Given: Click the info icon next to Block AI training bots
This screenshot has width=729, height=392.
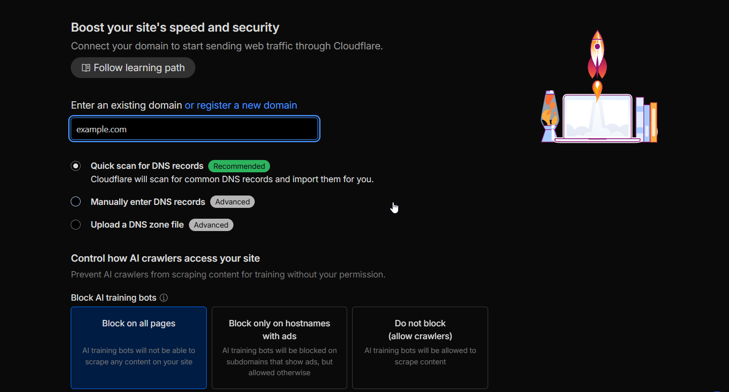Looking at the screenshot, I should point(164,298).
